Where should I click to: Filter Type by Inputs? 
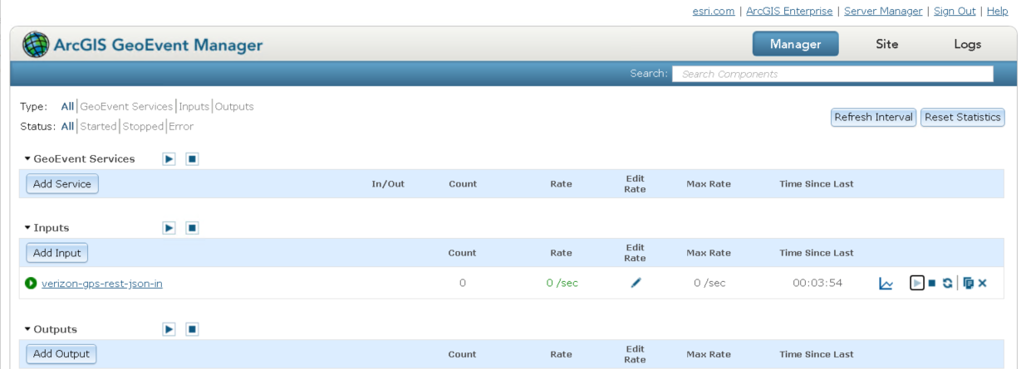tap(194, 106)
